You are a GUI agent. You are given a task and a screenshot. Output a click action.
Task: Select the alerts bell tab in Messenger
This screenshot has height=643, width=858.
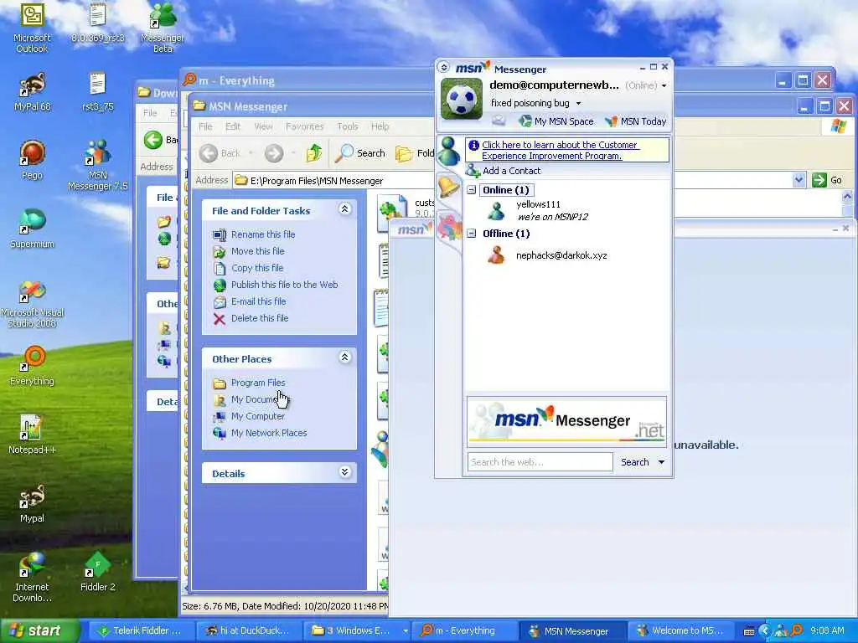point(449,187)
